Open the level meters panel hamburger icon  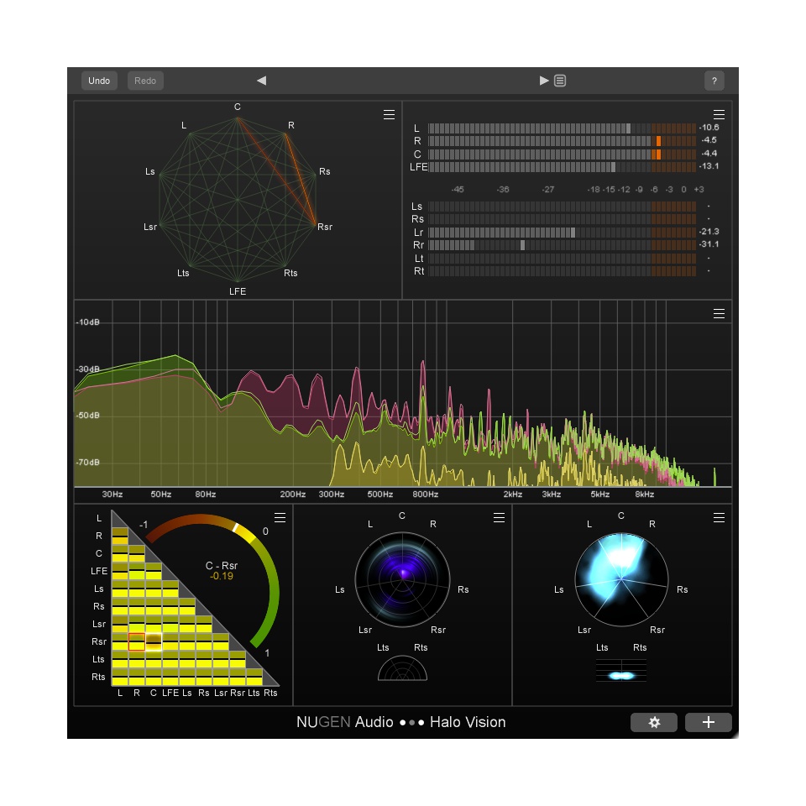(719, 114)
